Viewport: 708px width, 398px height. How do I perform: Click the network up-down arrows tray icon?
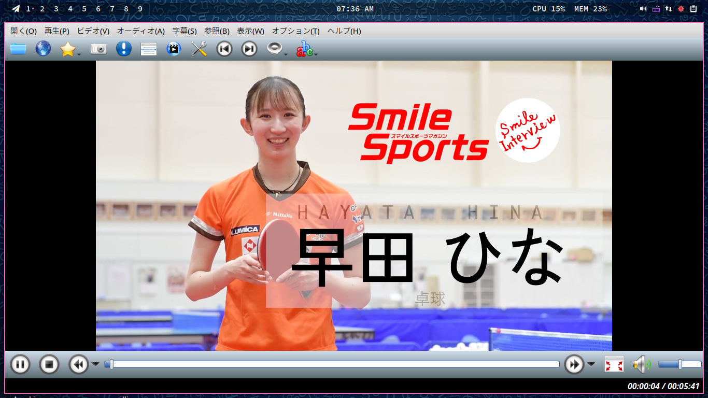point(669,9)
